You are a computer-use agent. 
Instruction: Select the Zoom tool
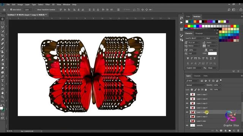3,97
